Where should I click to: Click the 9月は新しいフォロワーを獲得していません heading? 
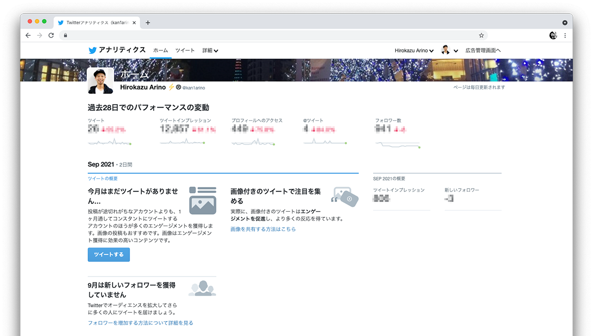tap(132, 290)
